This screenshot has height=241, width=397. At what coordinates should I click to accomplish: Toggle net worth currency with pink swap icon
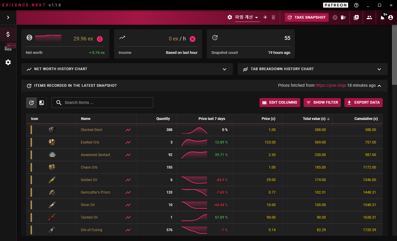[x=100, y=39]
